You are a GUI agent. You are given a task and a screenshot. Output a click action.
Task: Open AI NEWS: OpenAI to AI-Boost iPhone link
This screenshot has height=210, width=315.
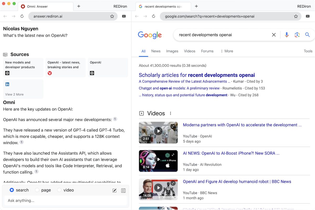point(231,153)
